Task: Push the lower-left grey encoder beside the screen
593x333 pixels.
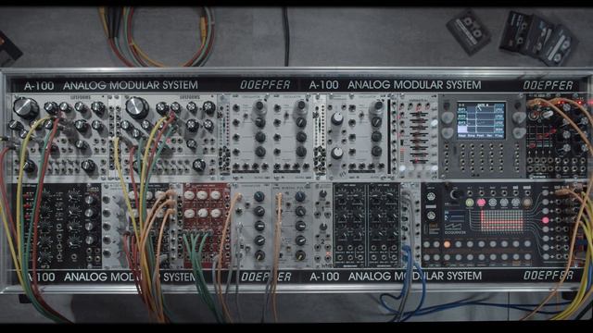Action: (448, 133)
